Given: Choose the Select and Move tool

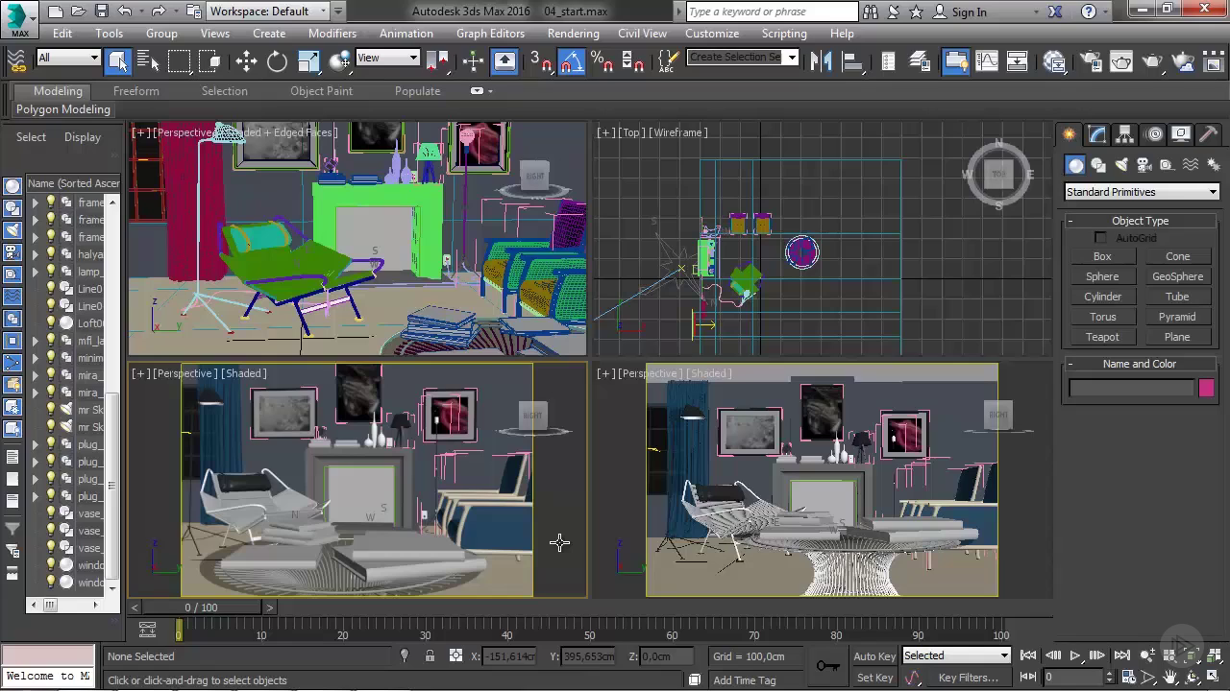Looking at the screenshot, I should coord(246,60).
